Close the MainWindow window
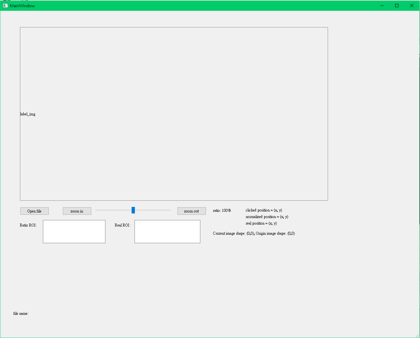 pos(412,6)
